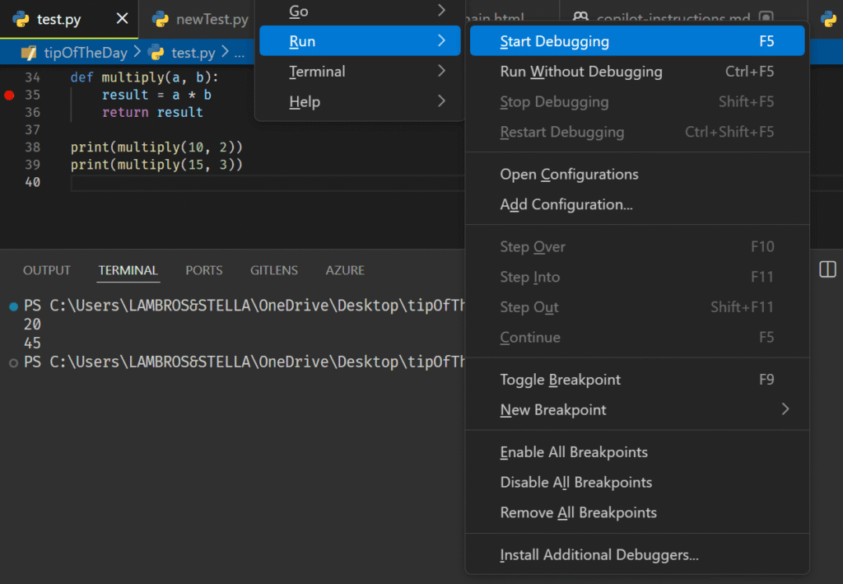This screenshot has width=843, height=584.
Task: Click the split terminal panel icon
Action: 827,270
